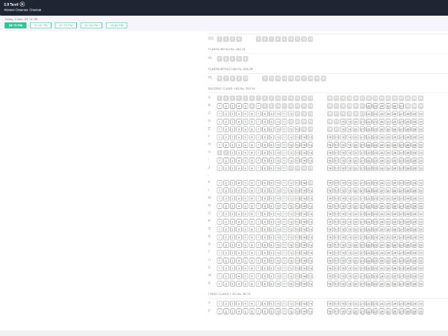The height and width of the screenshot is (336, 448).
Task: Choose seat 1 in row M
Action: [220, 199]
